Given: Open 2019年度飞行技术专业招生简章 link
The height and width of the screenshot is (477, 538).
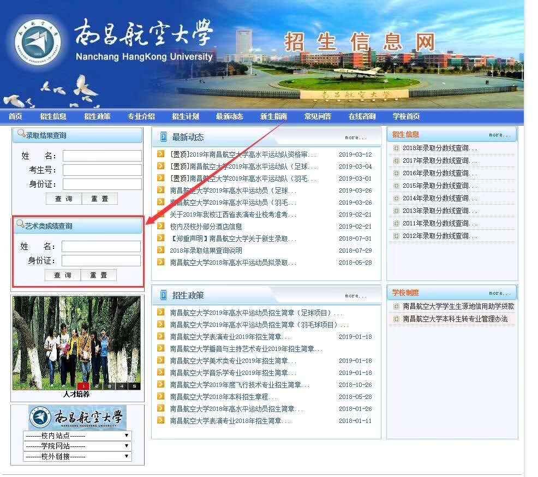Looking at the screenshot, I should coord(240,385).
